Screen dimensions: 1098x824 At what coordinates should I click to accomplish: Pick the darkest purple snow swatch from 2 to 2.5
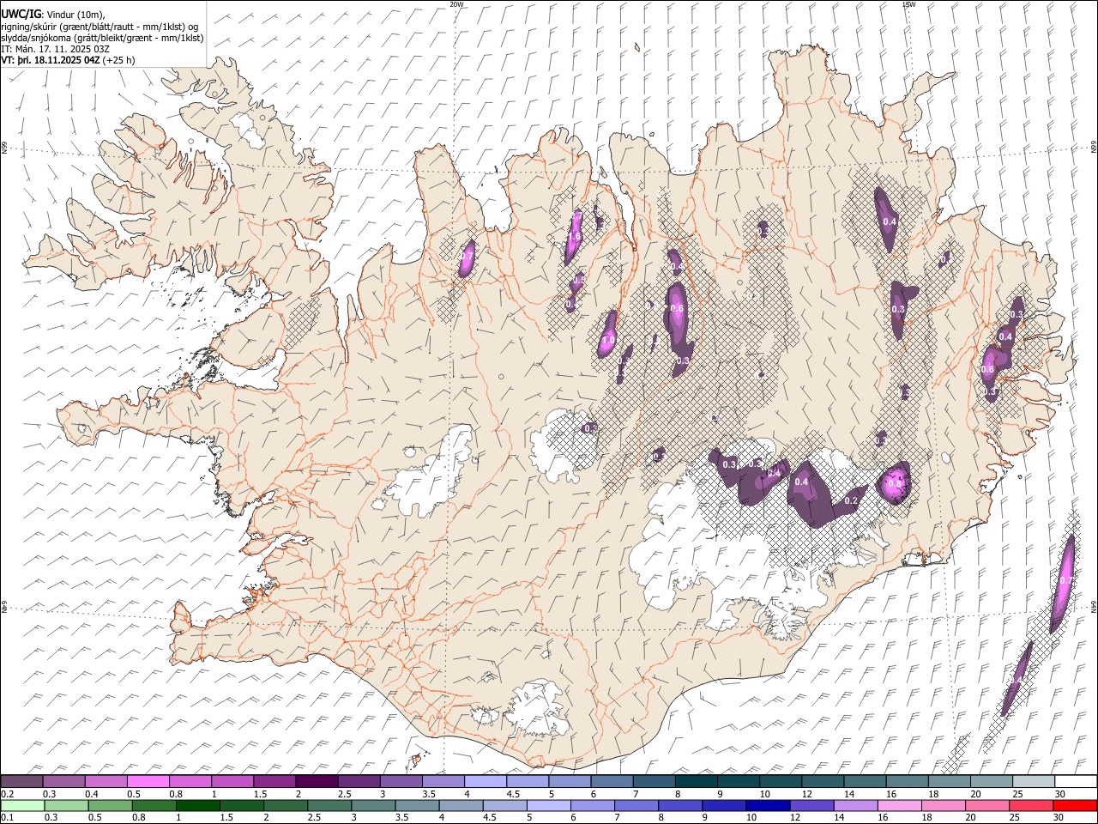[317, 782]
